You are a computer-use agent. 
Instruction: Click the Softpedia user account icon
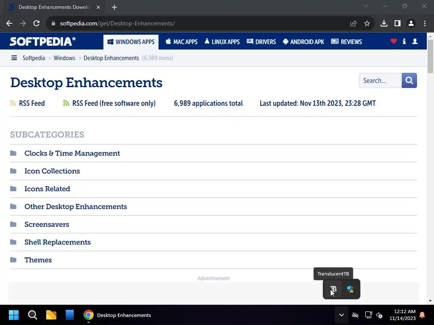click(415, 41)
